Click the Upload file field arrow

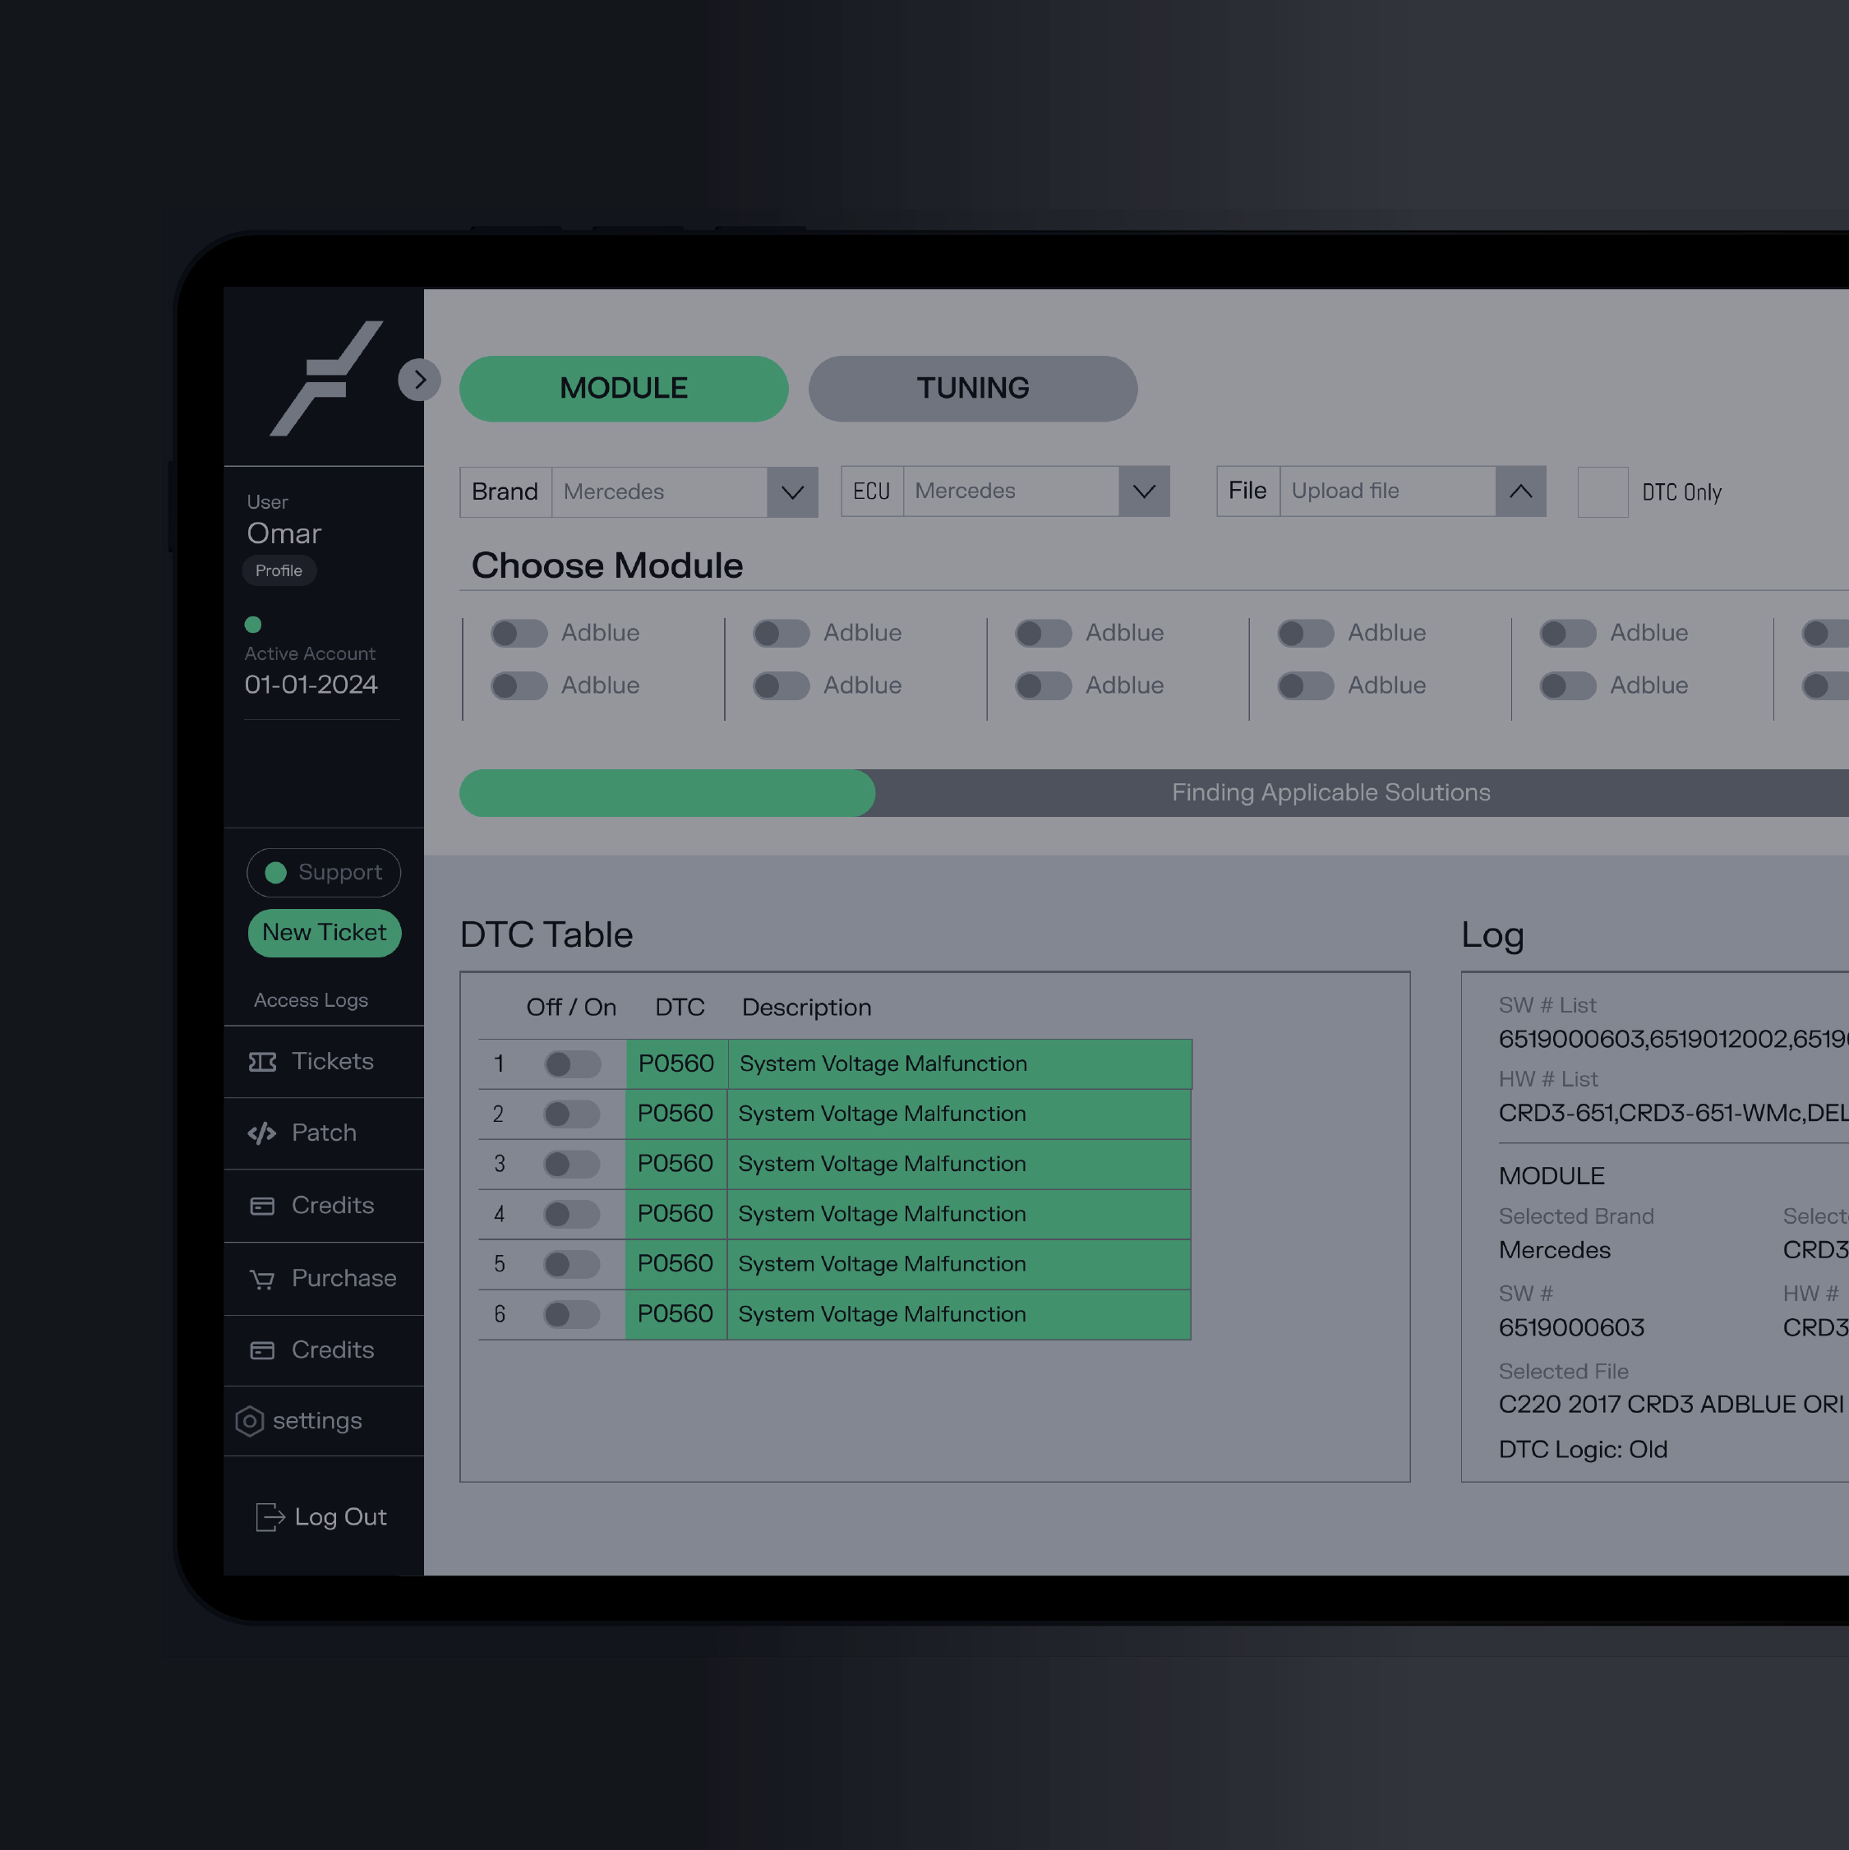(1519, 491)
